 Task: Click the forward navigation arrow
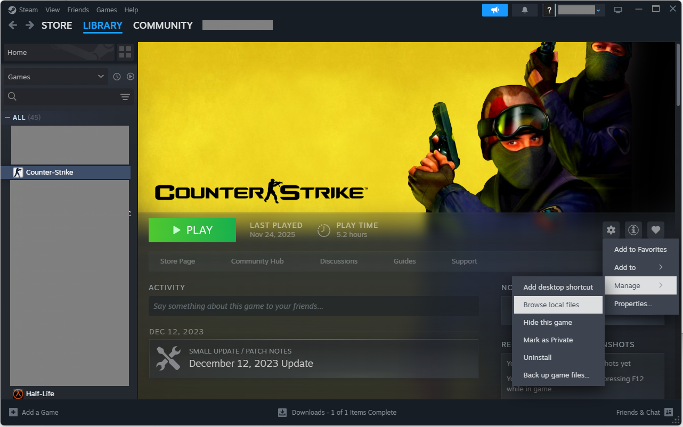coord(30,25)
